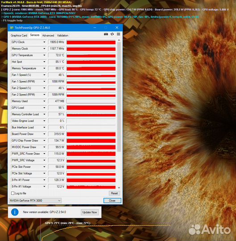Minimize the GPU-Z window

pyautogui.click(x=95, y=28)
